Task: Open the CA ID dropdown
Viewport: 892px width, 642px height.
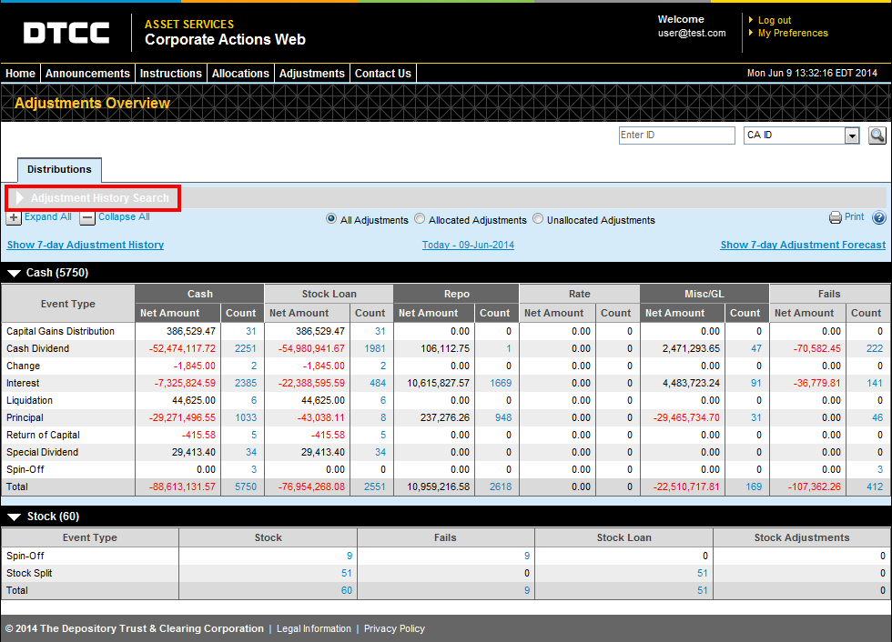Action: coord(802,135)
